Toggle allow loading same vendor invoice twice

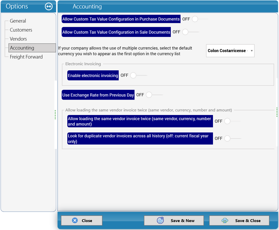tap(232, 121)
